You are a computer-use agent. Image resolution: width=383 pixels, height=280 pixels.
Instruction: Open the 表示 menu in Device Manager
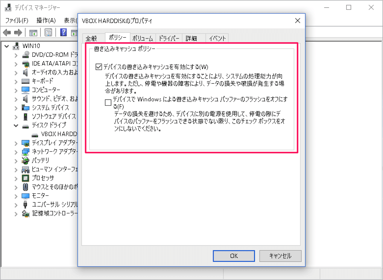pyautogui.click(x=71, y=21)
